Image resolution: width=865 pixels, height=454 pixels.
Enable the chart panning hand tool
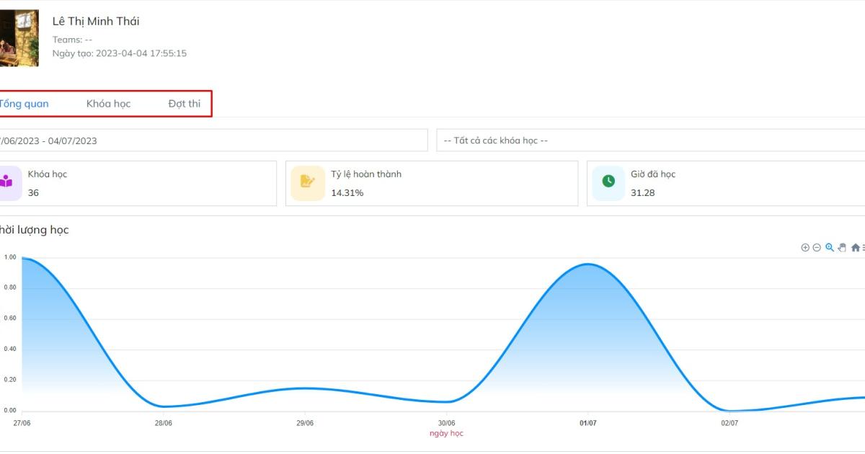pyautogui.click(x=842, y=248)
